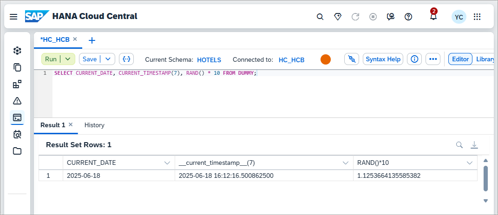Open __current_timestamp__(7) column header menu
The width and height of the screenshot is (498, 215).
pos(346,163)
